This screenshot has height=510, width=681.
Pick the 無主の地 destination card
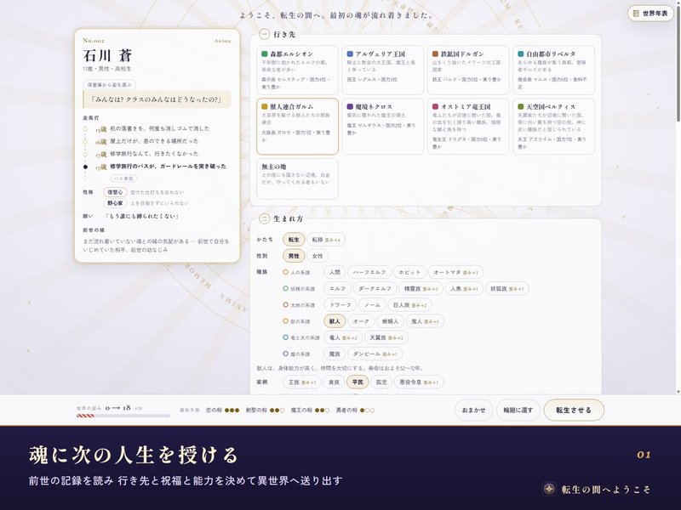point(297,178)
